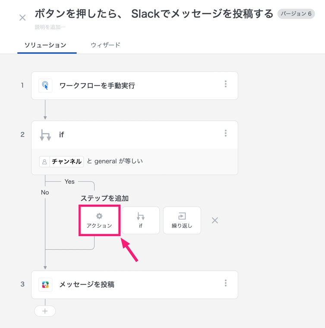325x328 pixels.
Task: Open the if step three-dot menu
Action: (225, 134)
